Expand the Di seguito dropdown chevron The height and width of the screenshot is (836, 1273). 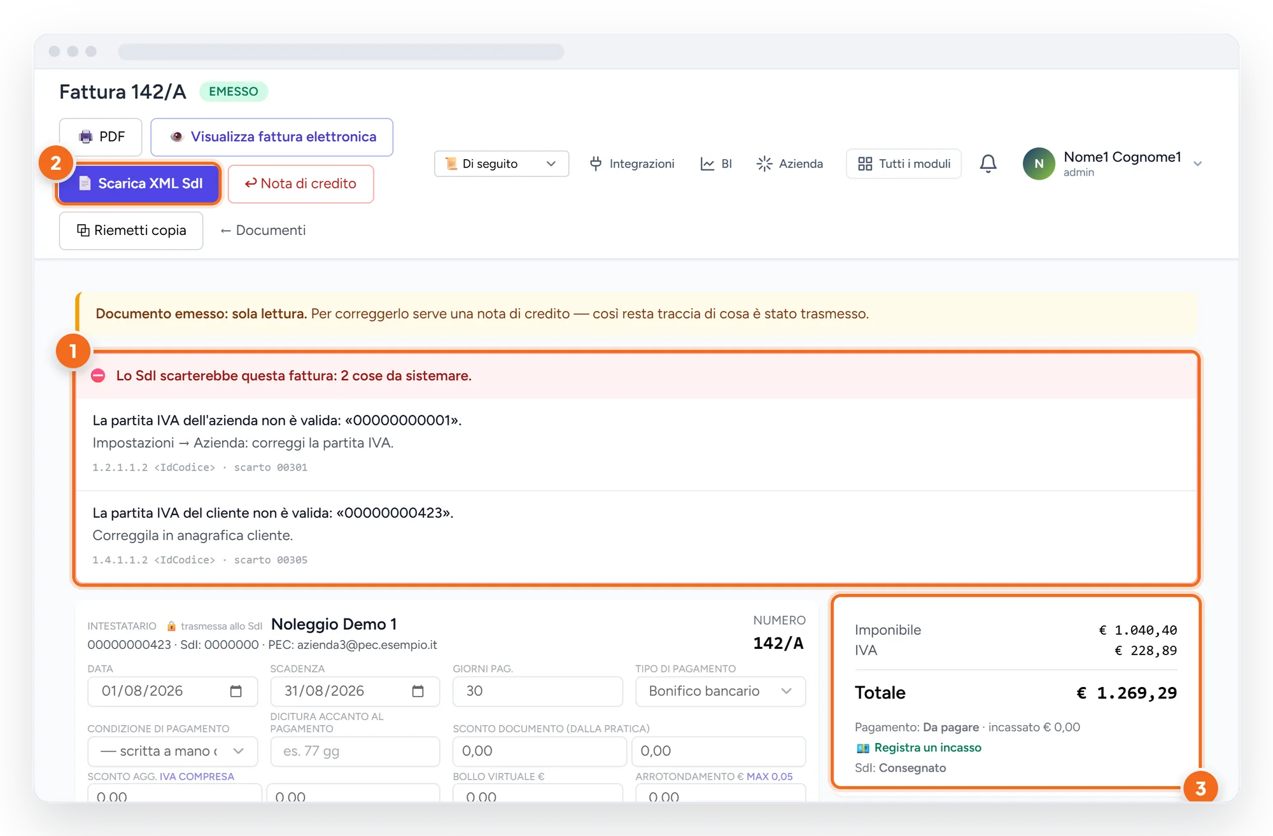click(551, 164)
